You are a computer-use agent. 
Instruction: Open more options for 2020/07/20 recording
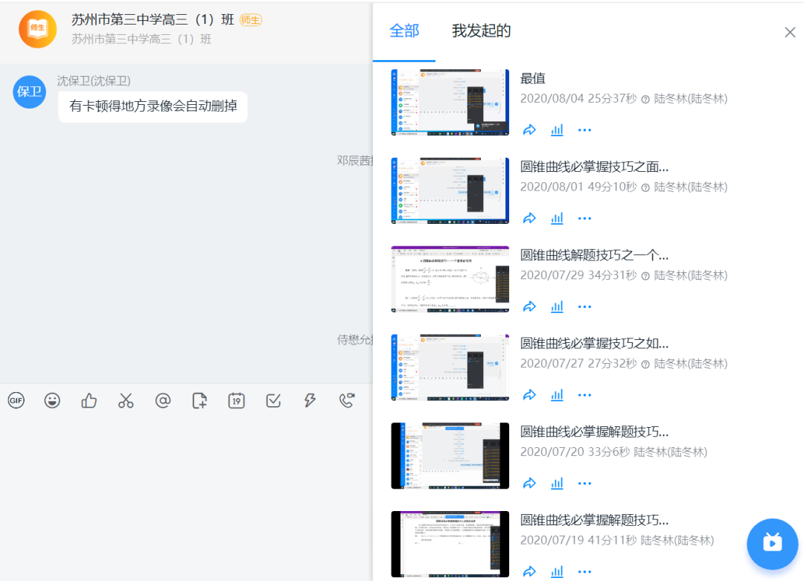click(584, 483)
